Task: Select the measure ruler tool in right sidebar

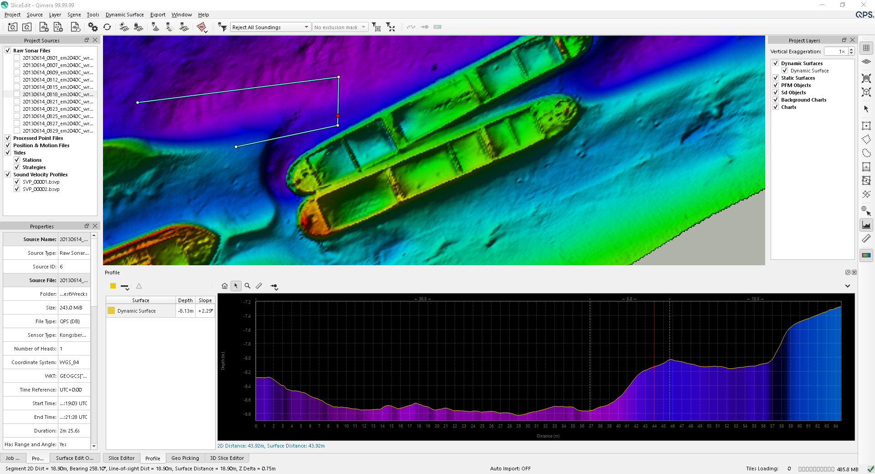Action: click(x=866, y=239)
